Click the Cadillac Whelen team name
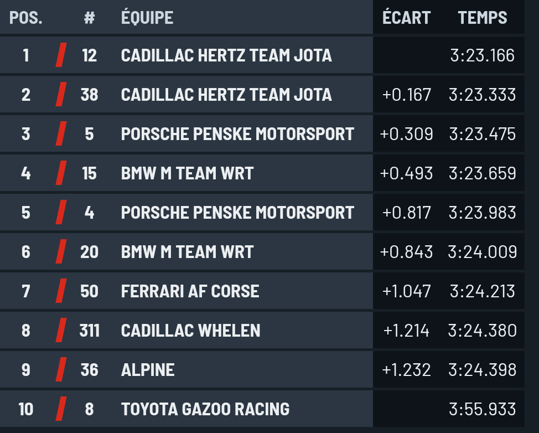Viewport: 539px width, 433px height. pyautogui.click(x=190, y=331)
